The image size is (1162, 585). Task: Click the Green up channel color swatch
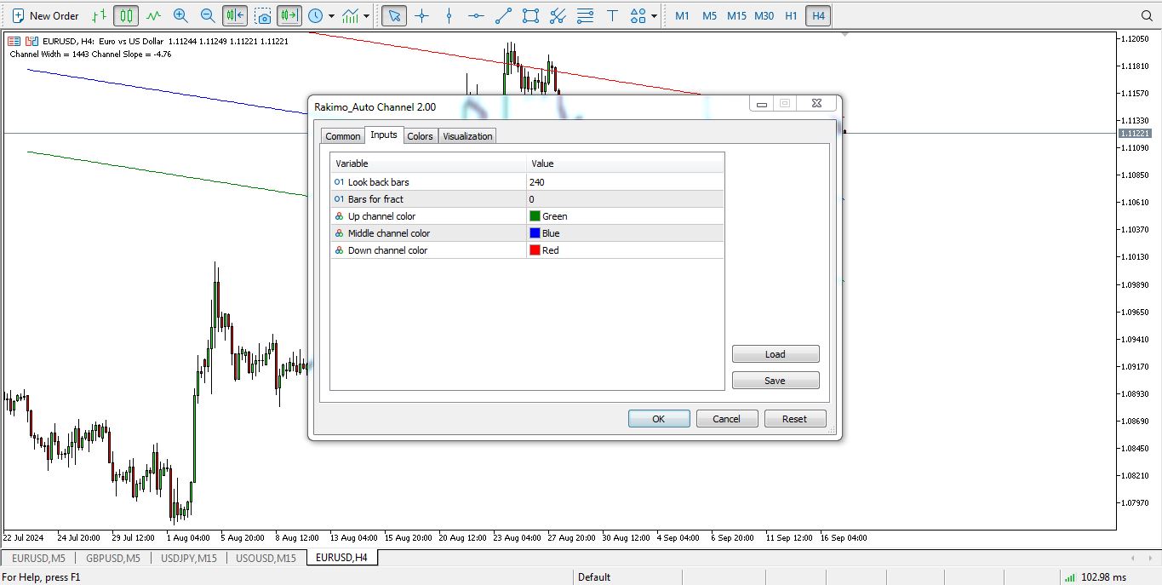[535, 216]
